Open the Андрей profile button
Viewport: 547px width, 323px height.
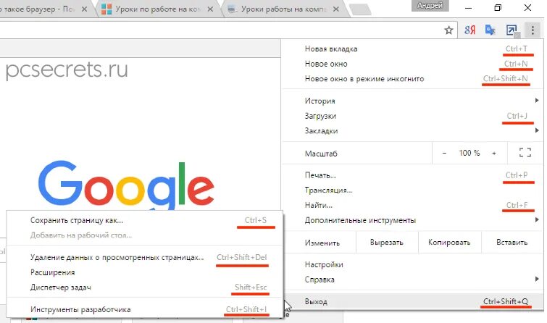pos(430,6)
